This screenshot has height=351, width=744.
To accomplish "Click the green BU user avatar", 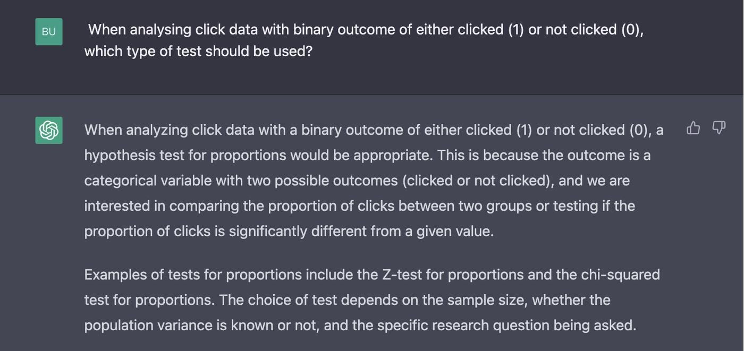I will (49, 31).
